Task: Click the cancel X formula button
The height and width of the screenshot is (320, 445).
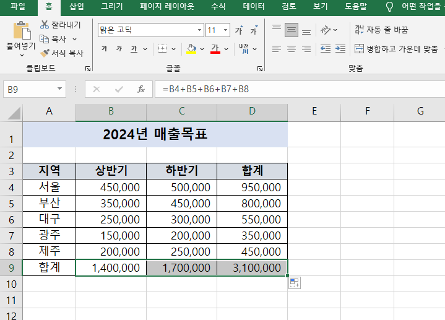Action: click(x=97, y=89)
